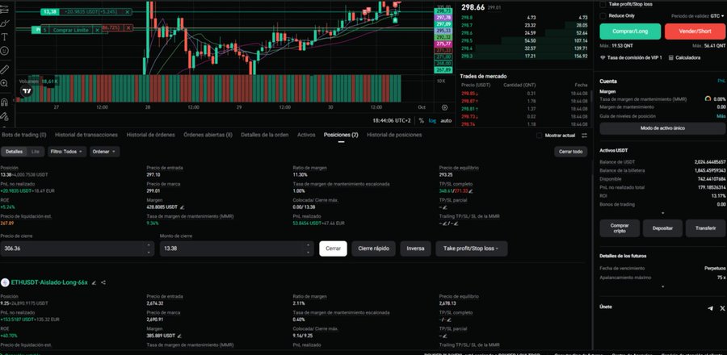Select the brush drawing tool
Image resolution: width=727 pixels, height=355 pixels.
pos(5,23)
